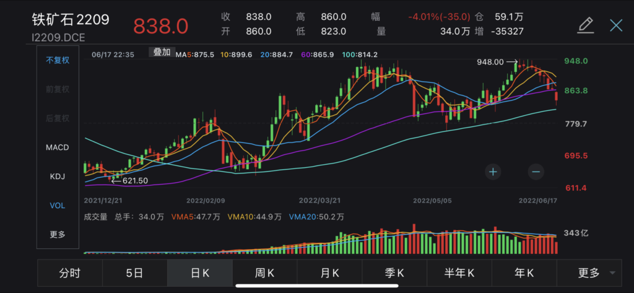Select 前复权 price adjustment option

(x=58, y=89)
